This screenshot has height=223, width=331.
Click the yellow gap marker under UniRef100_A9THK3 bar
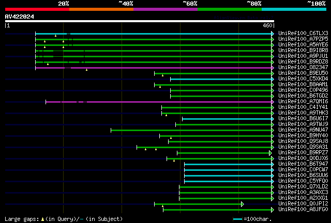click(167, 115)
